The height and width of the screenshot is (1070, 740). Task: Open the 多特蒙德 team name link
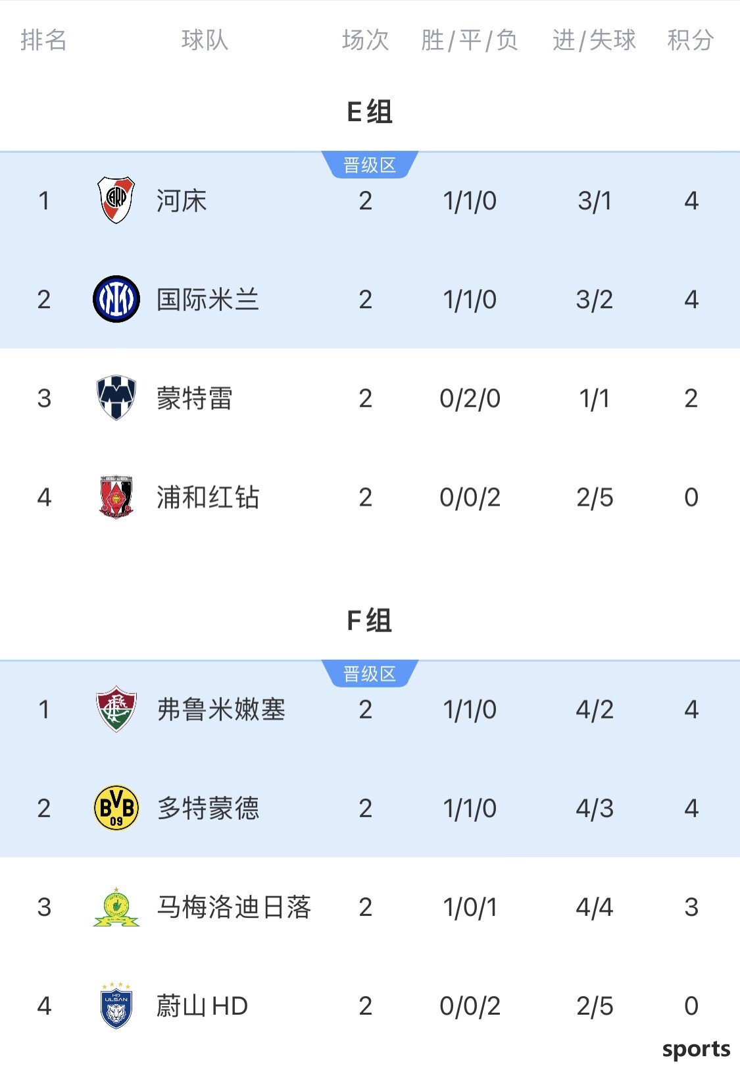point(208,809)
